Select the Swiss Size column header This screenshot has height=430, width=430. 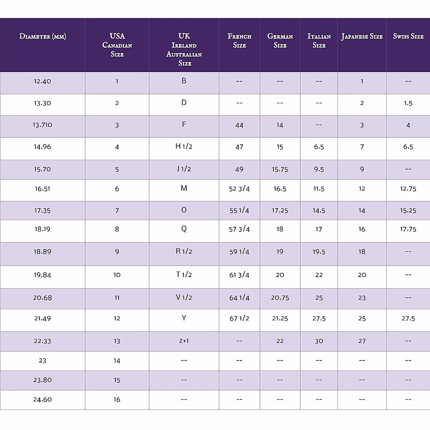[x=408, y=37]
